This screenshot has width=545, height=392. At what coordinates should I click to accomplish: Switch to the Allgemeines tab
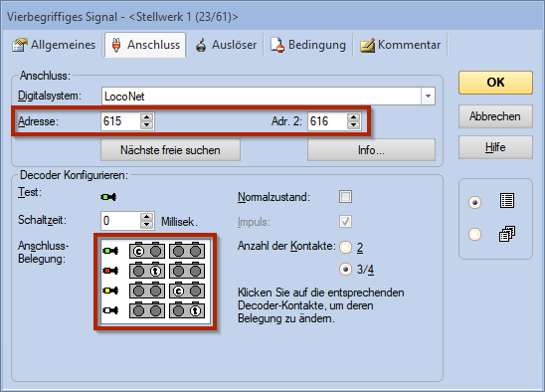(54, 45)
